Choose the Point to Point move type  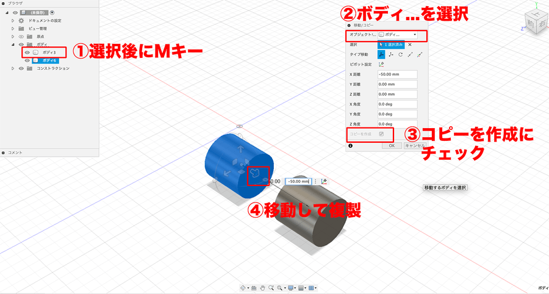411,54
